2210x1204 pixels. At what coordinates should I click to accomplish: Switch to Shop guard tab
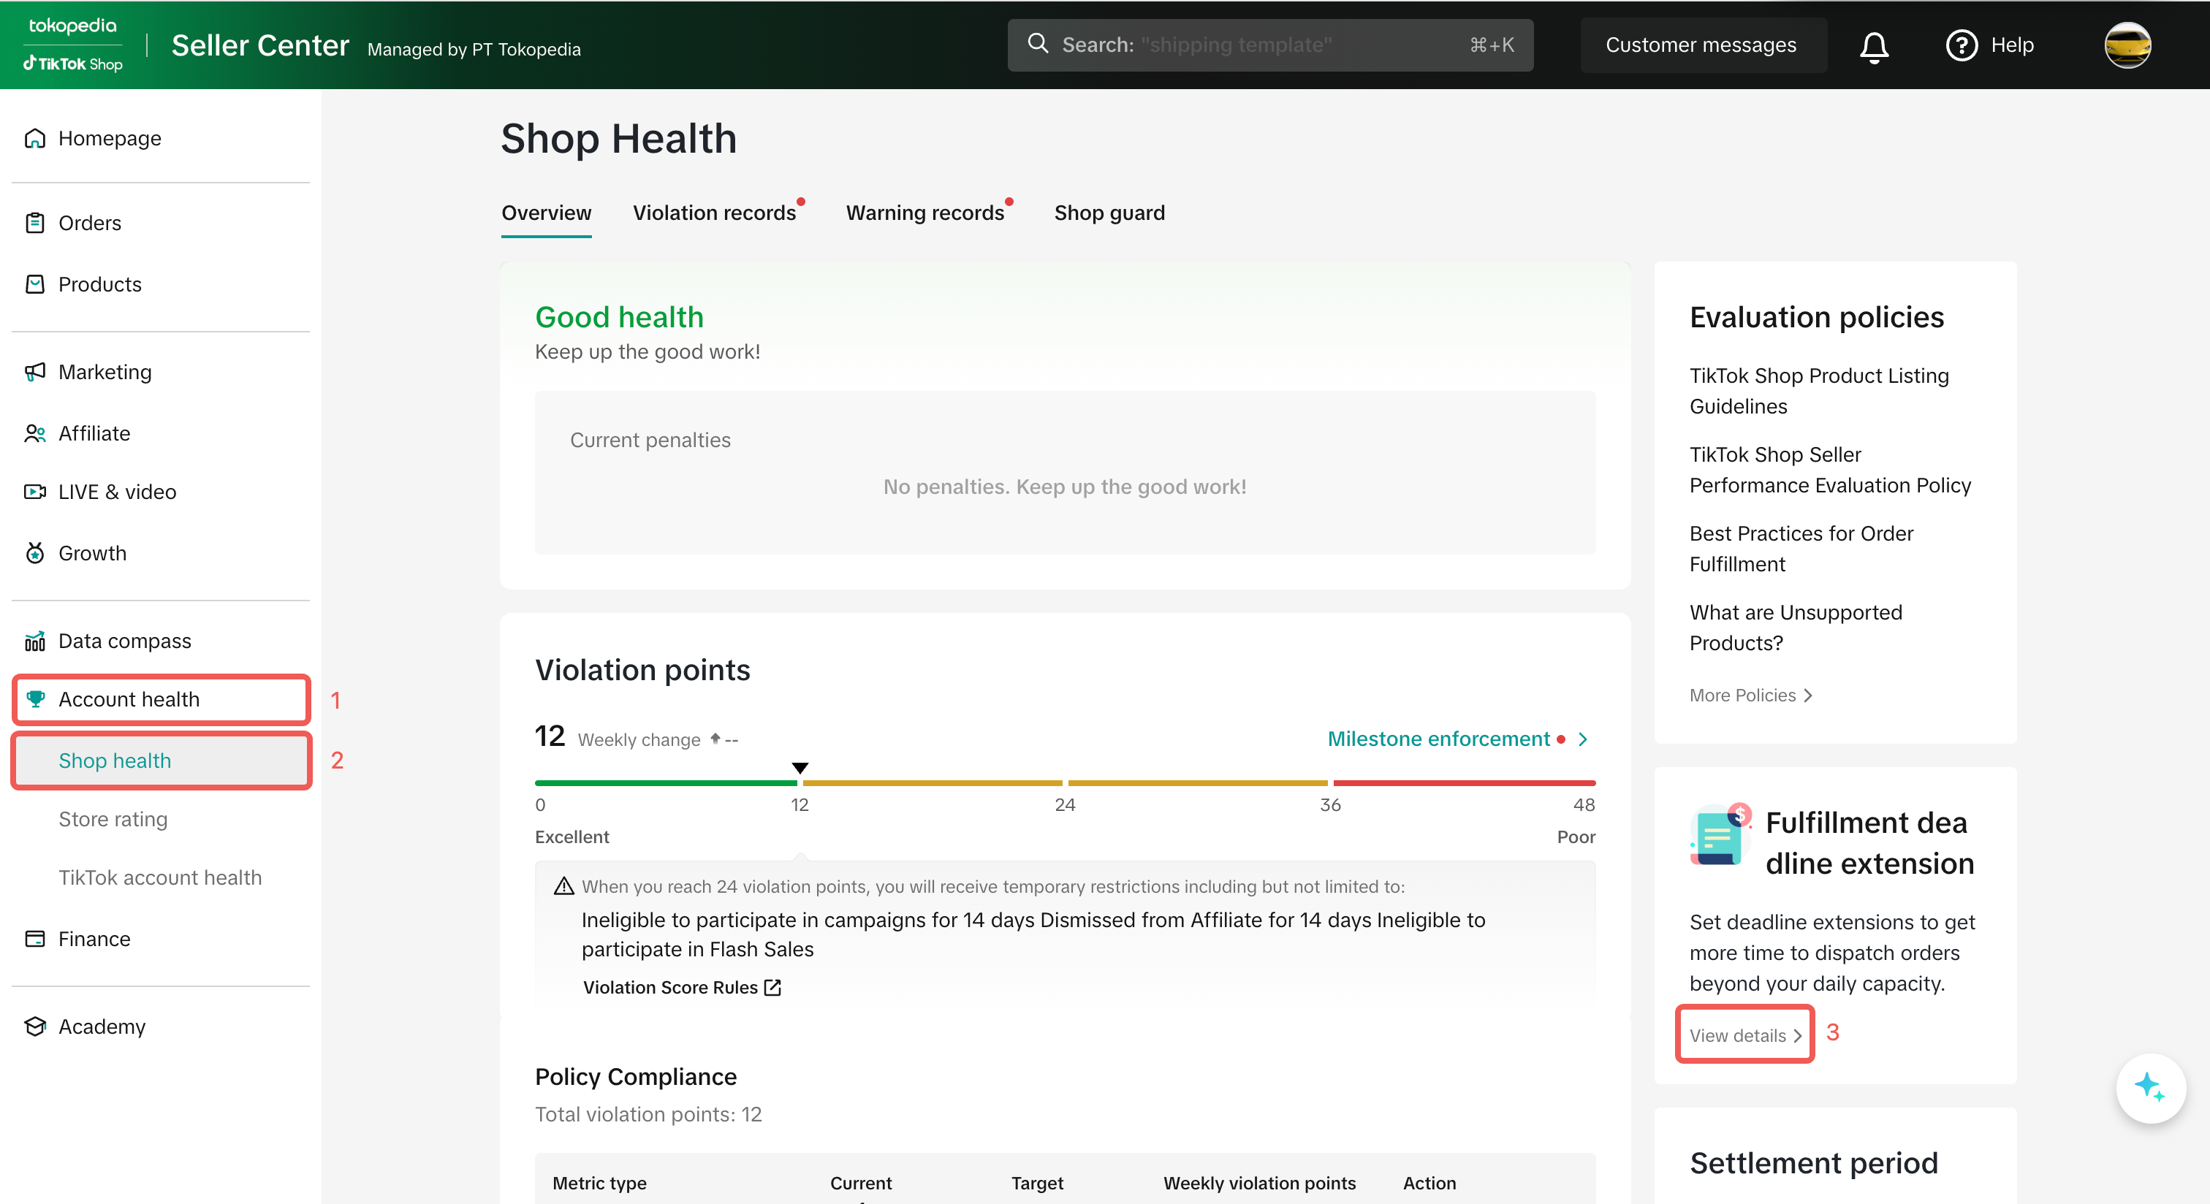click(x=1109, y=213)
